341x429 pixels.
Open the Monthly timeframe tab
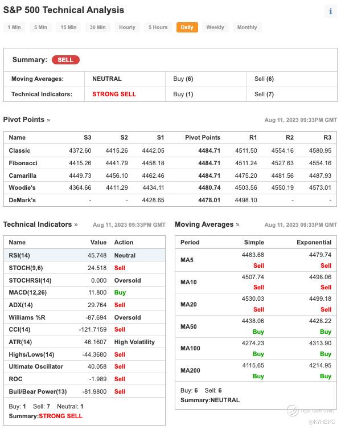click(x=247, y=27)
